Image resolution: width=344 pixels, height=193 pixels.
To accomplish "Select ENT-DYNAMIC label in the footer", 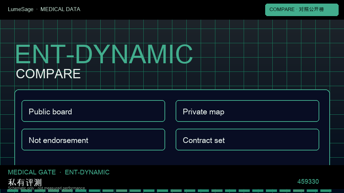I will (x=87, y=172).
